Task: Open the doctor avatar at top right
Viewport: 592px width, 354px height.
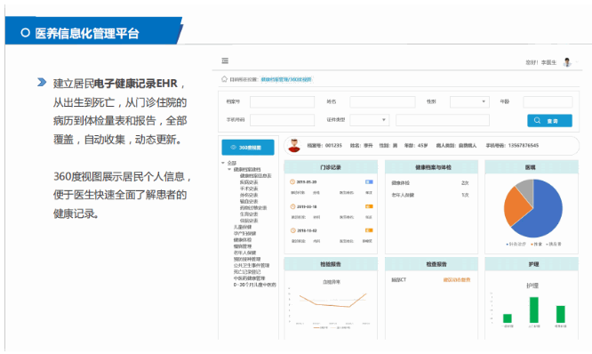Action: [x=567, y=62]
